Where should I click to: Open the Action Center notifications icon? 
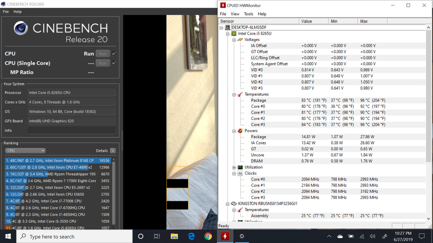(x=422, y=236)
